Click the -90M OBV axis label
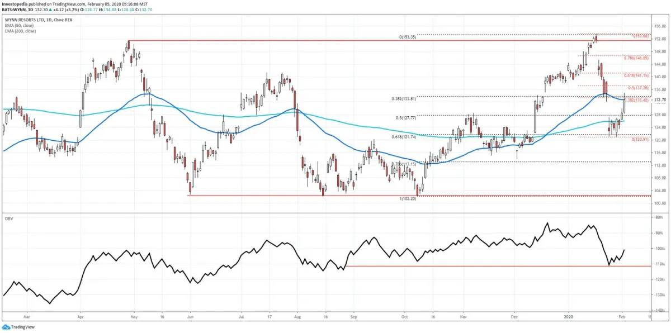Image resolution: width=671 pixels, height=333 pixels. pos(659,233)
